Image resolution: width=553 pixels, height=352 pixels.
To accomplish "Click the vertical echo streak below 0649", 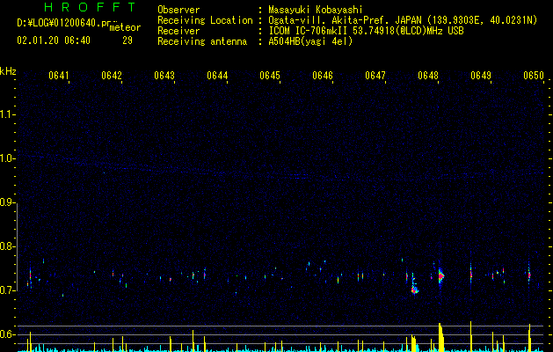I will coord(471,273).
